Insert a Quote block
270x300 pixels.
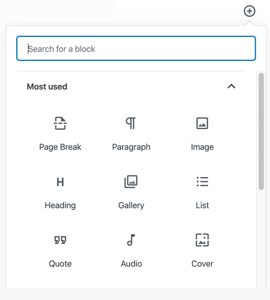click(60, 250)
